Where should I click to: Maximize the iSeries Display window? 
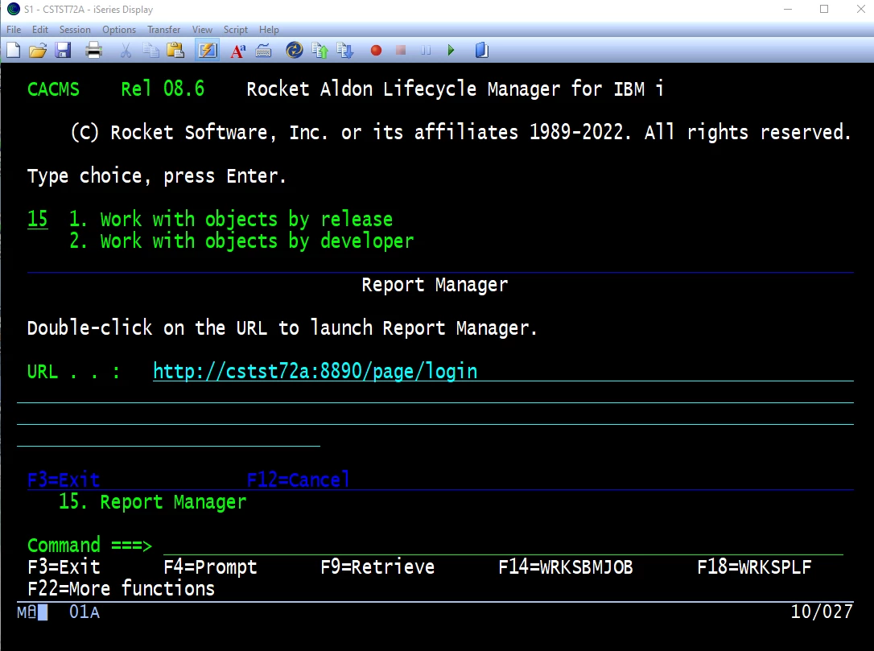click(x=824, y=9)
